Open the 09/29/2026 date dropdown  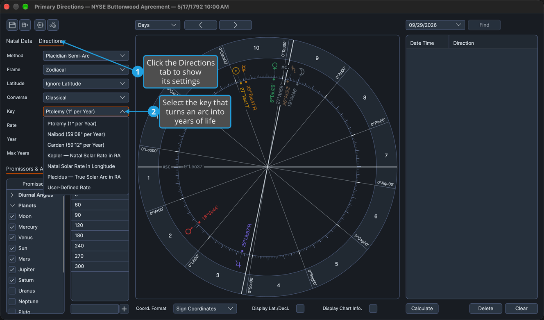435,25
